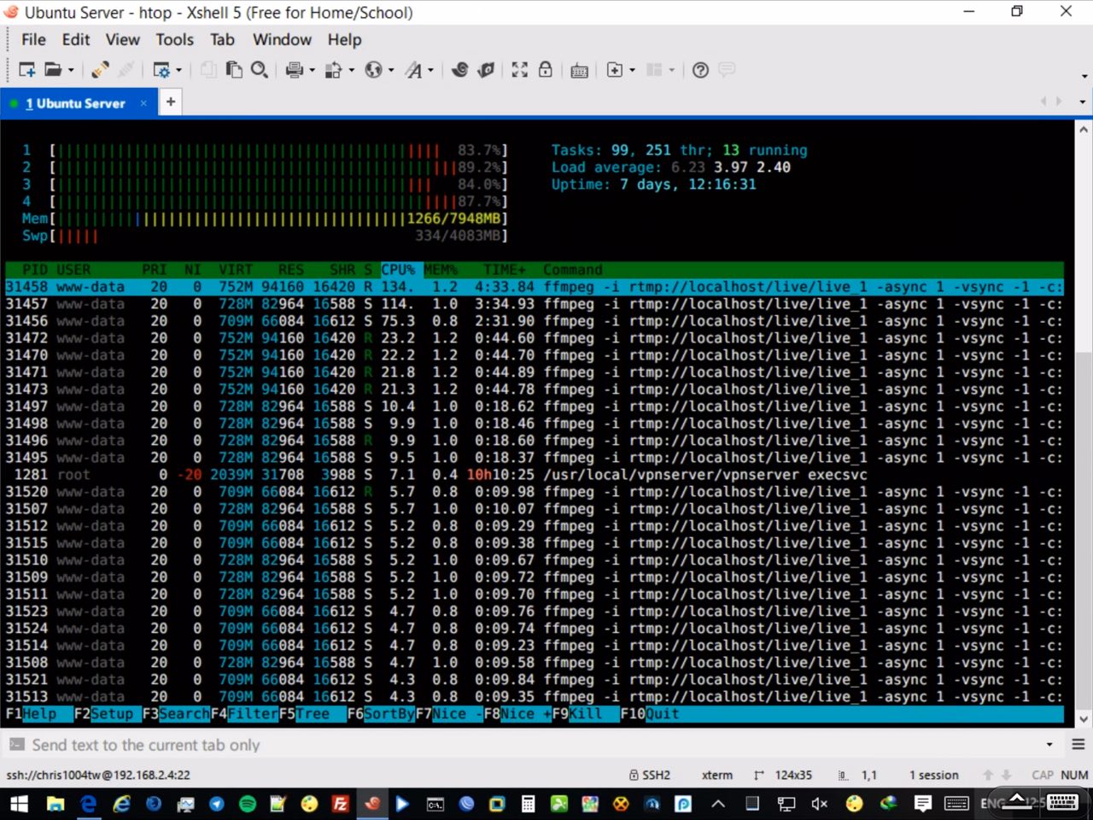
Task: Expand the font toolbar dropdown arrow
Action: pos(430,71)
